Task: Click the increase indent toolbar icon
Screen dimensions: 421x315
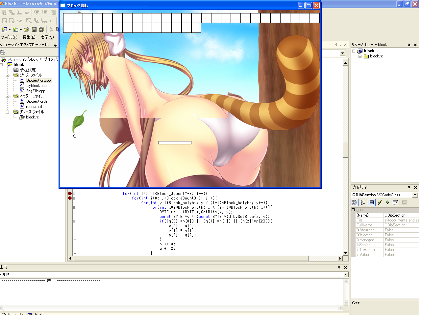Action: (44, 12)
